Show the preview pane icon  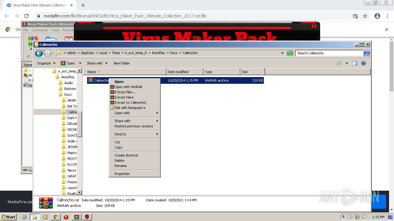355,63
